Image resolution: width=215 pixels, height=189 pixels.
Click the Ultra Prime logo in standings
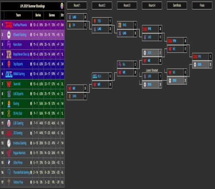9,163
